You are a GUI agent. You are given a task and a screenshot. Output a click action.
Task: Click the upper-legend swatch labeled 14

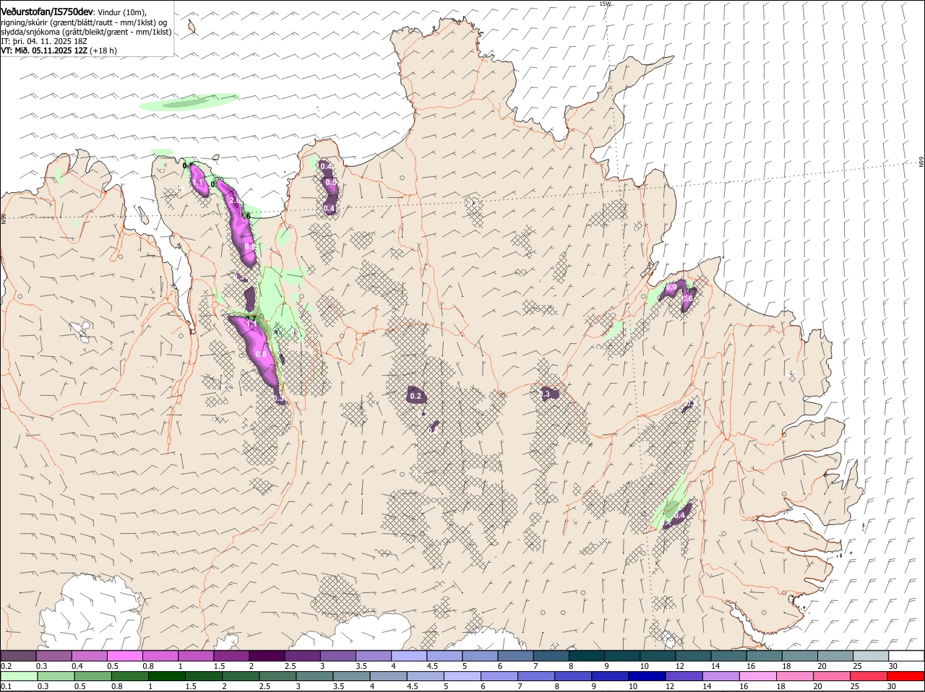[729, 655]
